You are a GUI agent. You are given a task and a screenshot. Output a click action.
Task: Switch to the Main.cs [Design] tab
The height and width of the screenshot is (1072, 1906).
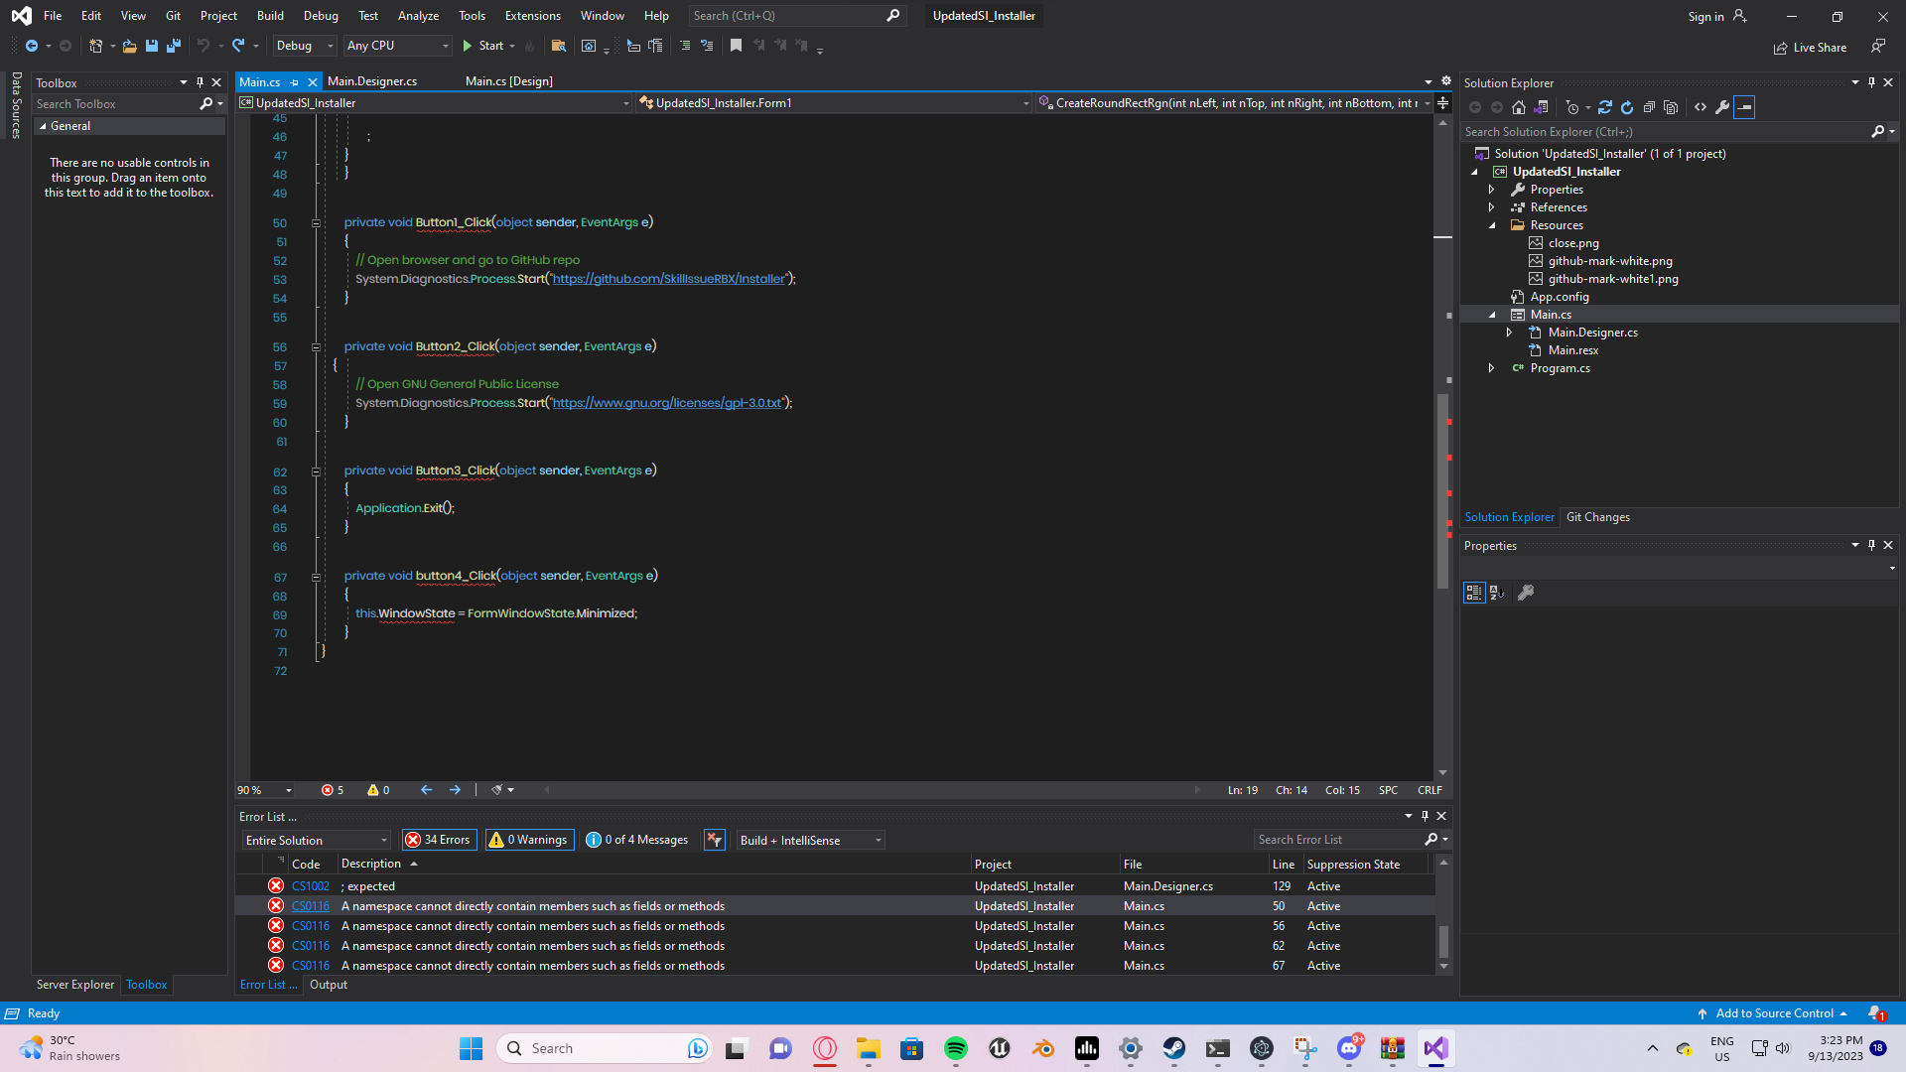click(x=509, y=81)
